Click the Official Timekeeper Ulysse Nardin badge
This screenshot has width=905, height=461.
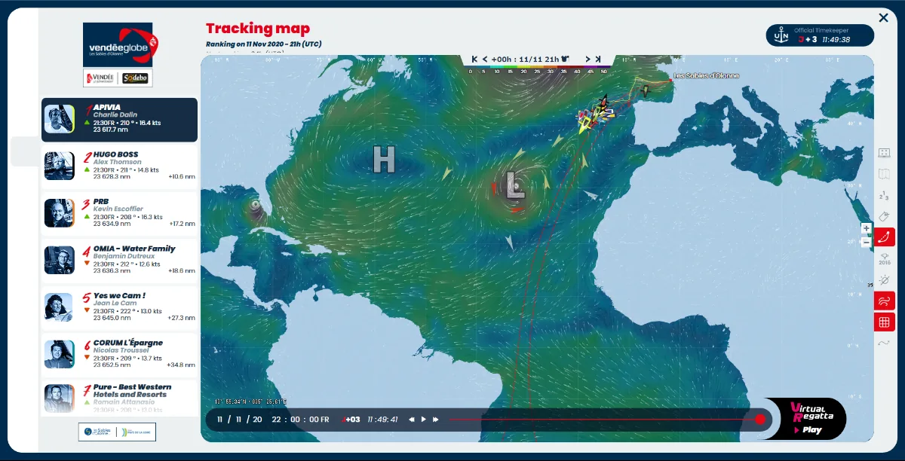pyautogui.click(x=821, y=35)
